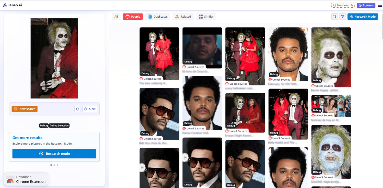The height and width of the screenshot is (188, 383).
Task: Click the Debug Selection label
Action: pyautogui.click(x=59, y=126)
